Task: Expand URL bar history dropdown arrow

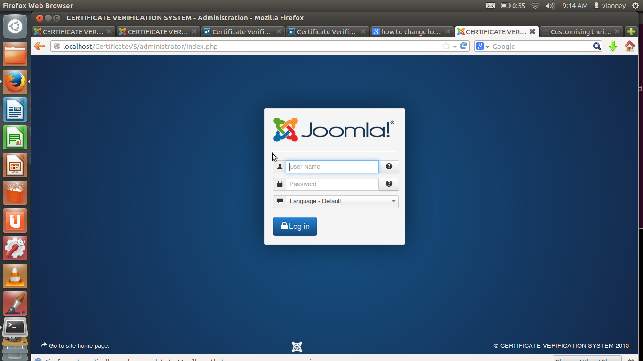Action: point(455,47)
